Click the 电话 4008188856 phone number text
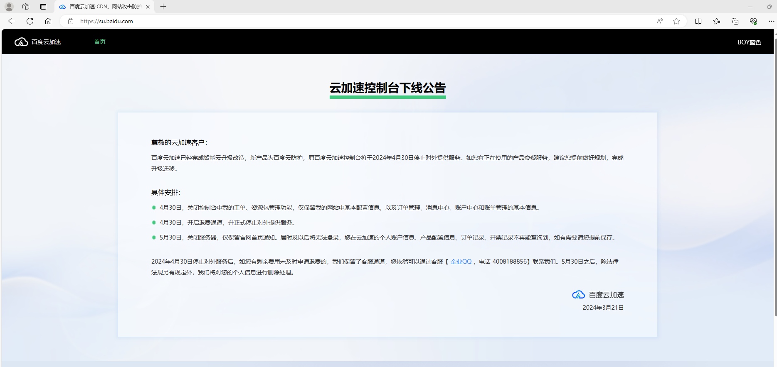The width and height of the screenshot is (777, 367). [x=503, y=262]
